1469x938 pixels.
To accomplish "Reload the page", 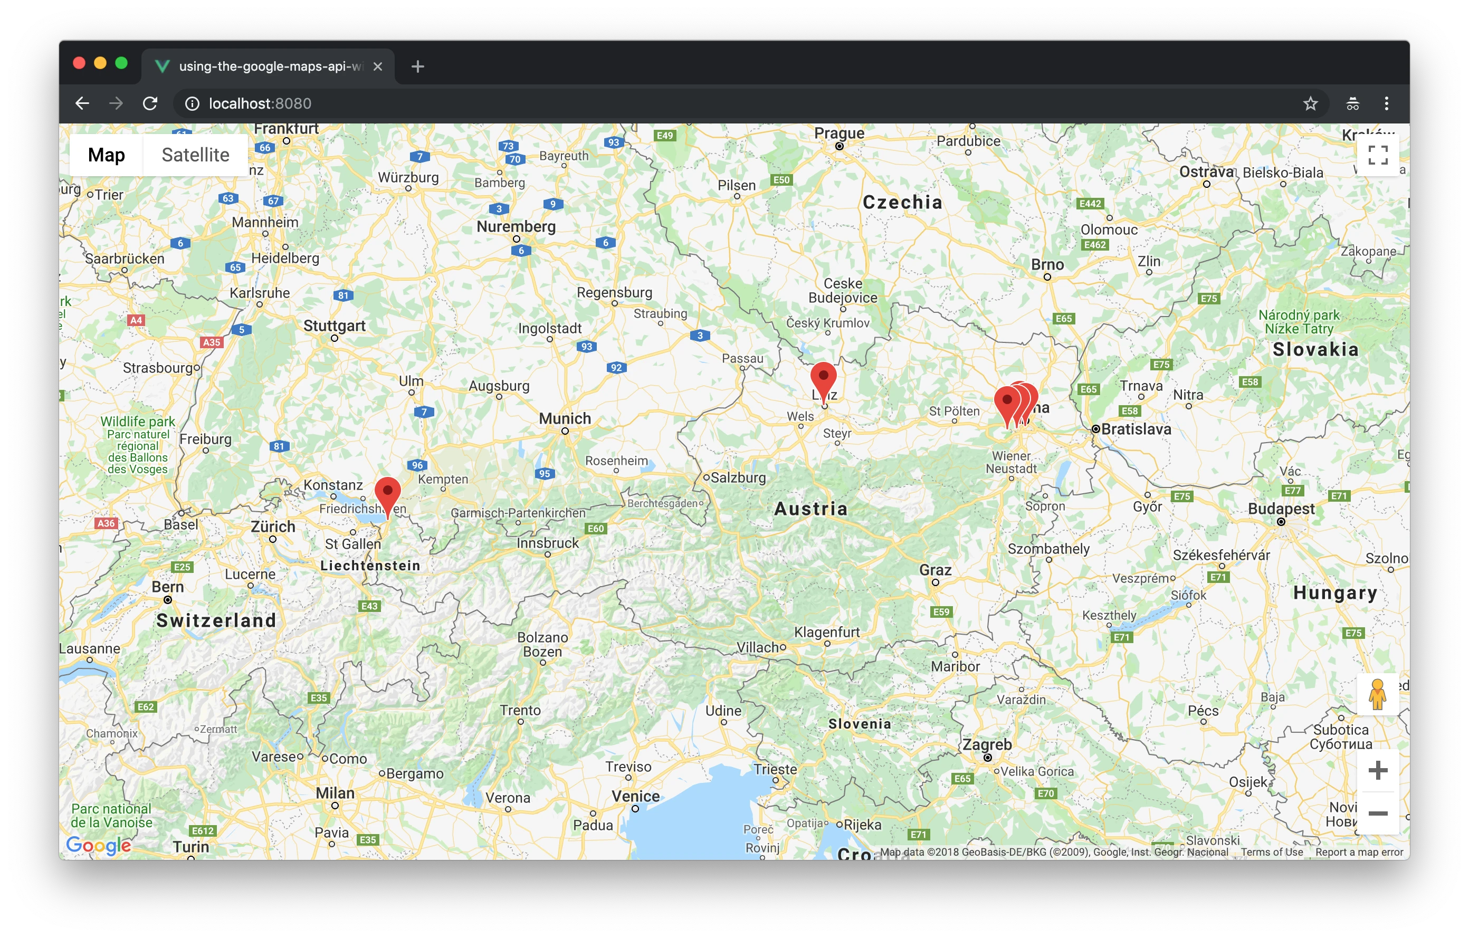I will click(x=150, y=104).
